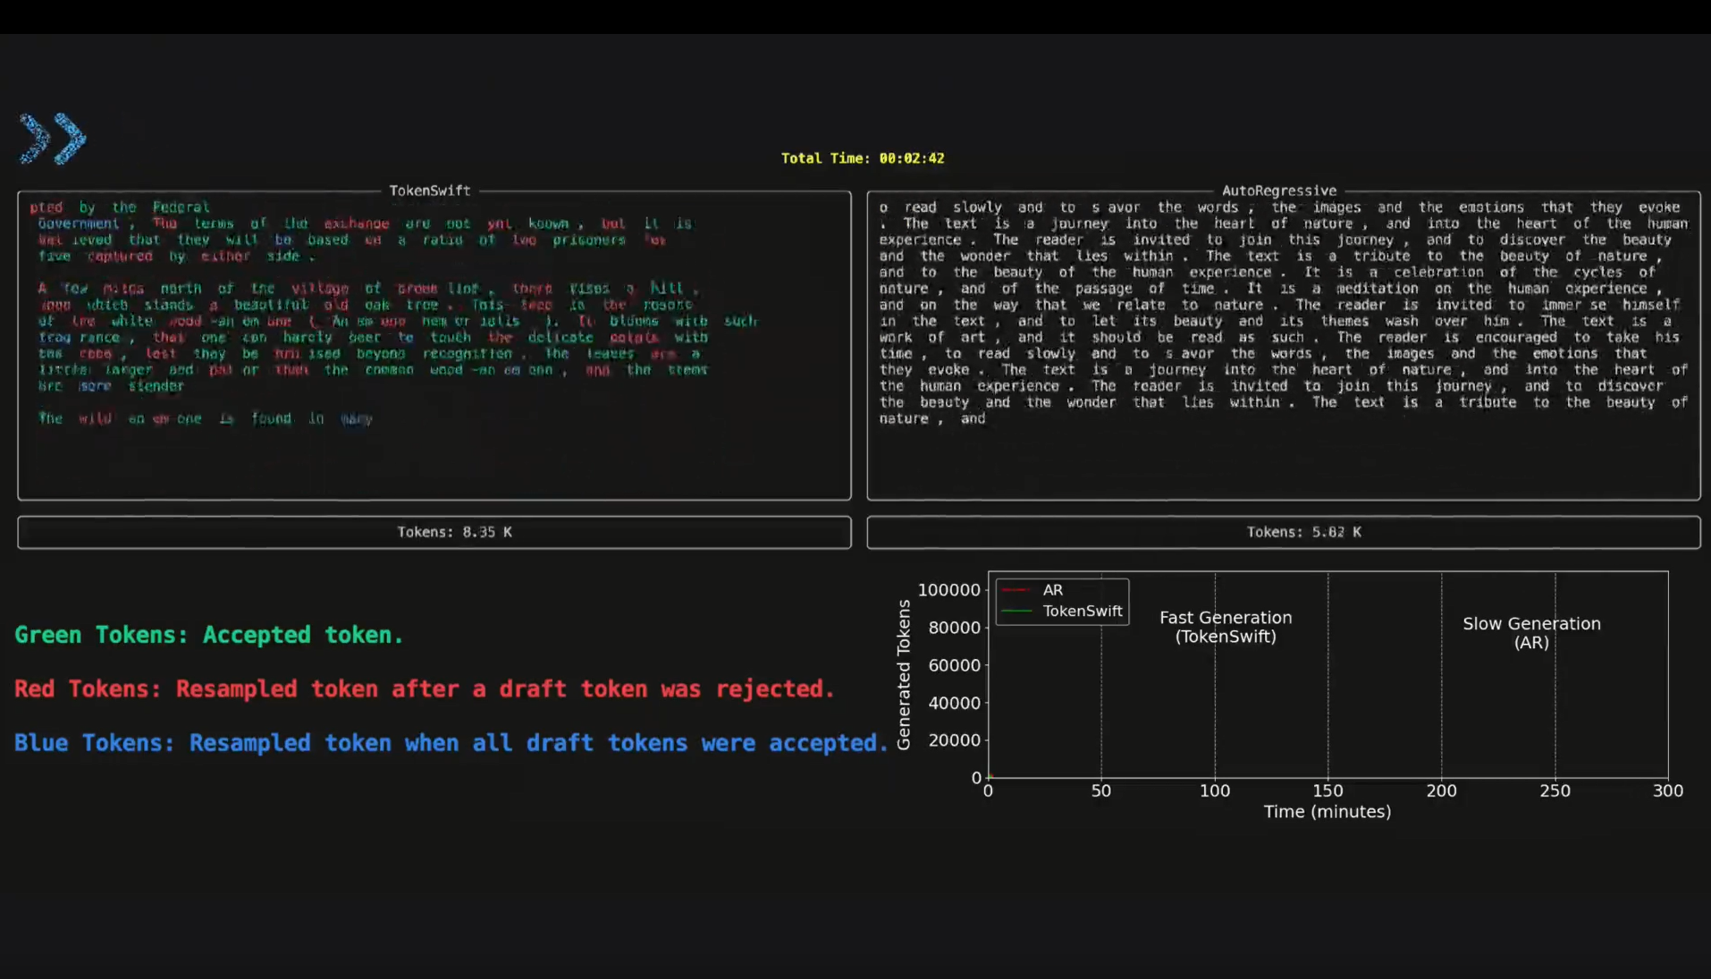Screen dimensions: 1711x979
Task: Click the Total Time 00:02:42 readout
Action: [863, 158]
